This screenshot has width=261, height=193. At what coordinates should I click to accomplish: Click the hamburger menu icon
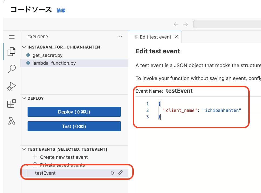pos(11,37)
